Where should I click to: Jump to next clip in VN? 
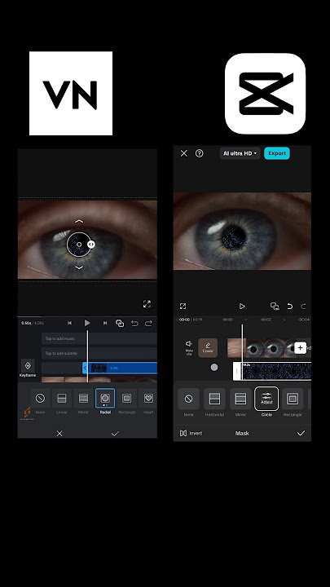[105, 323]
